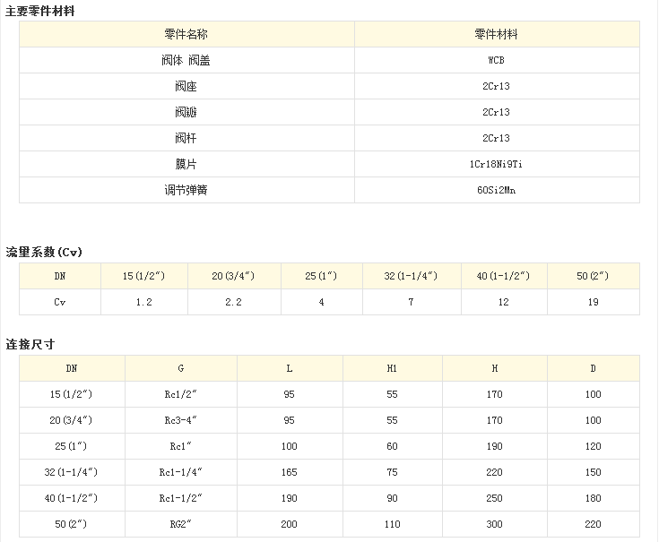
Task: Click the Cv row label cell
Action: (60, 302)
